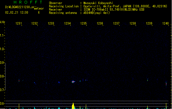Click the 0.8 kHz frequency tick label
Image resolution: width=172 pixels, height=109 pixels.
[2, 76]
